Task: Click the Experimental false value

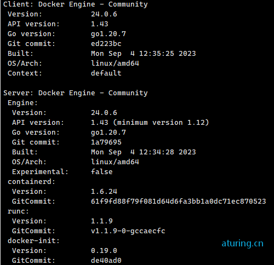Action: [102, 172]
